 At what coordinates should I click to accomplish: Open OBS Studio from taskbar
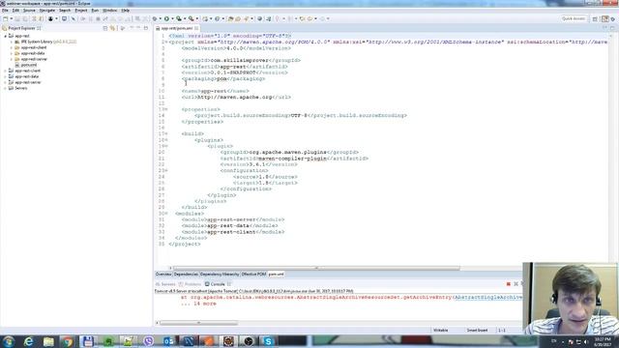tap(249, 341)
